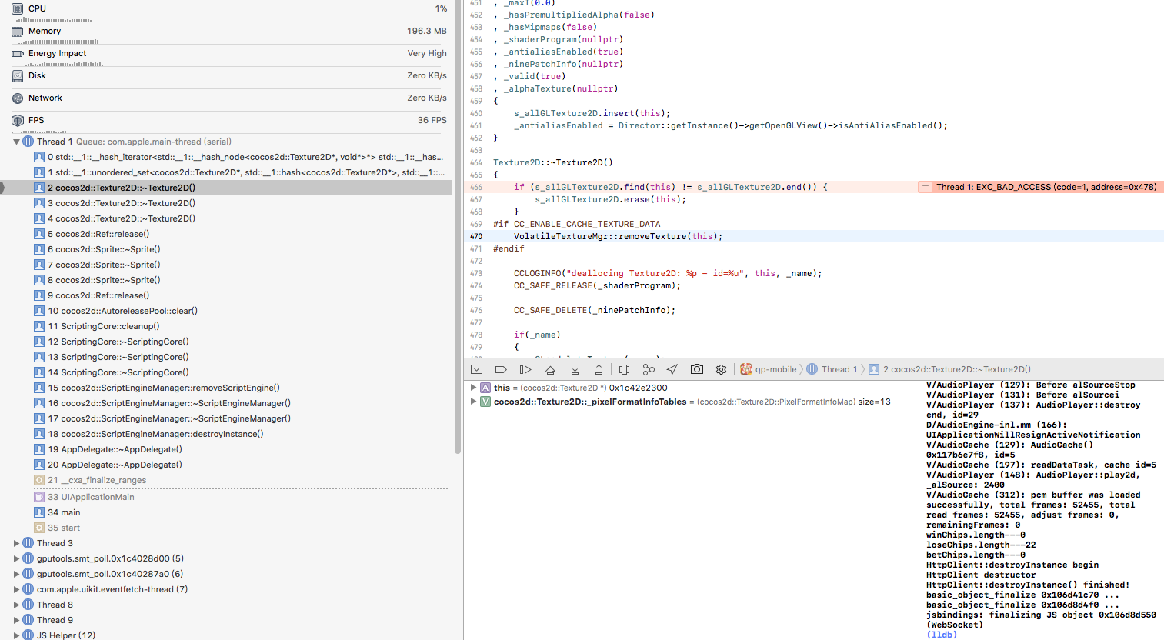Click the Step Over icon

(550, 369)
